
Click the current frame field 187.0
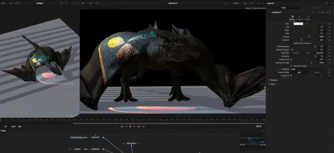tap(259, 127)
